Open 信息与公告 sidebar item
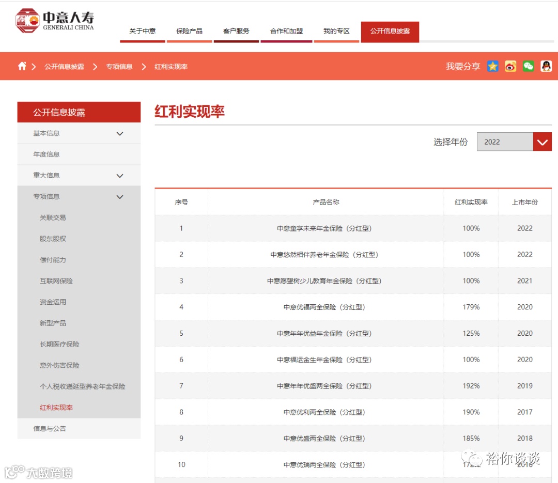558x483 pixels. click(x=79, y=429)
